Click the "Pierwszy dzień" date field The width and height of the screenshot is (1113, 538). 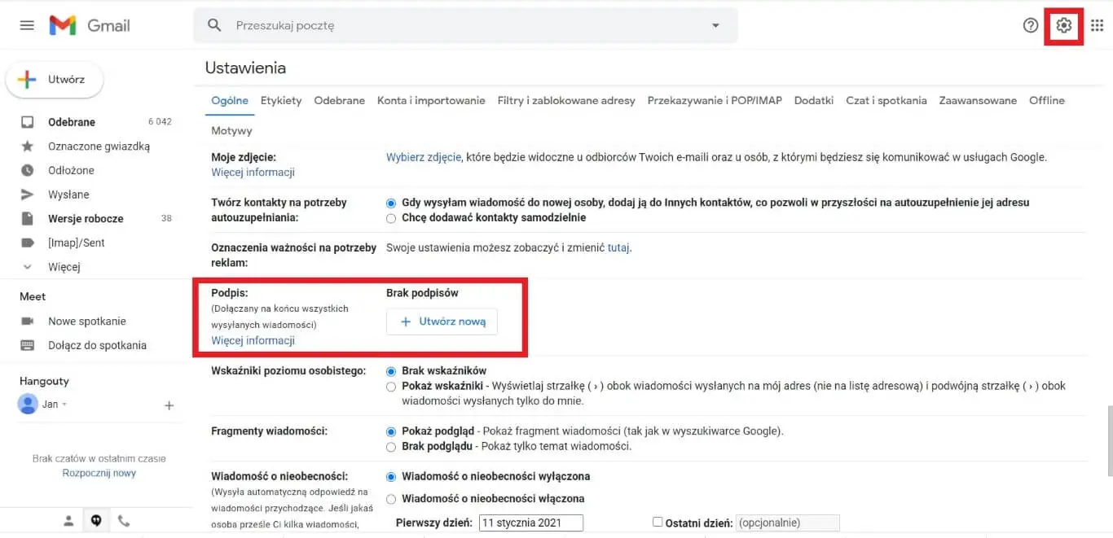click(x=530, y=523)
